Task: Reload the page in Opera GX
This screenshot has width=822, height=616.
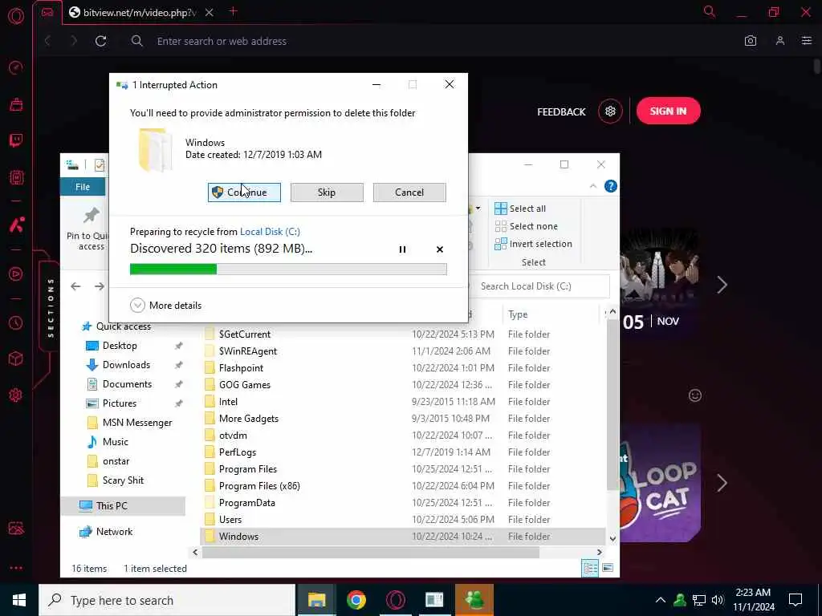Action: [101, 41]
